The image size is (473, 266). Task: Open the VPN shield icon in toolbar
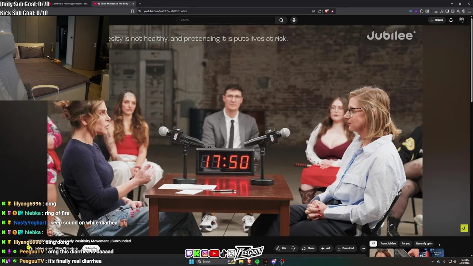[x=464, y=11]
